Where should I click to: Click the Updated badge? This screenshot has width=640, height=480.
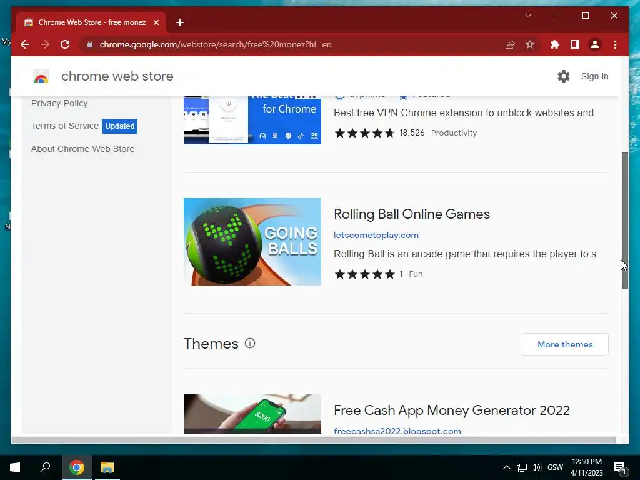tap(119, 126)
